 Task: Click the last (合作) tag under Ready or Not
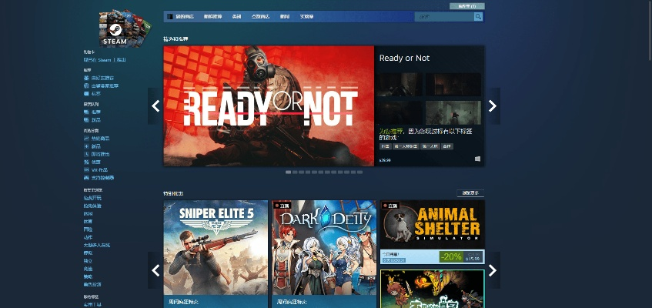pyautogui.click(x=447, y=146)
